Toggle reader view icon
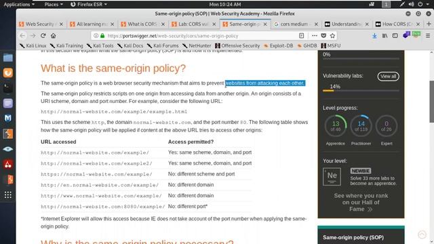Image resolution: width=434 pixels, height=244 pixels. [x=301, y=36]
